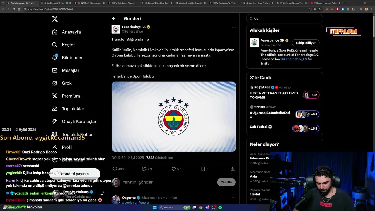This screenshot has height=211, width=375.
Task: Click the Takip ediliyor button
Action: pyautogui.click(x=306, y=43)
